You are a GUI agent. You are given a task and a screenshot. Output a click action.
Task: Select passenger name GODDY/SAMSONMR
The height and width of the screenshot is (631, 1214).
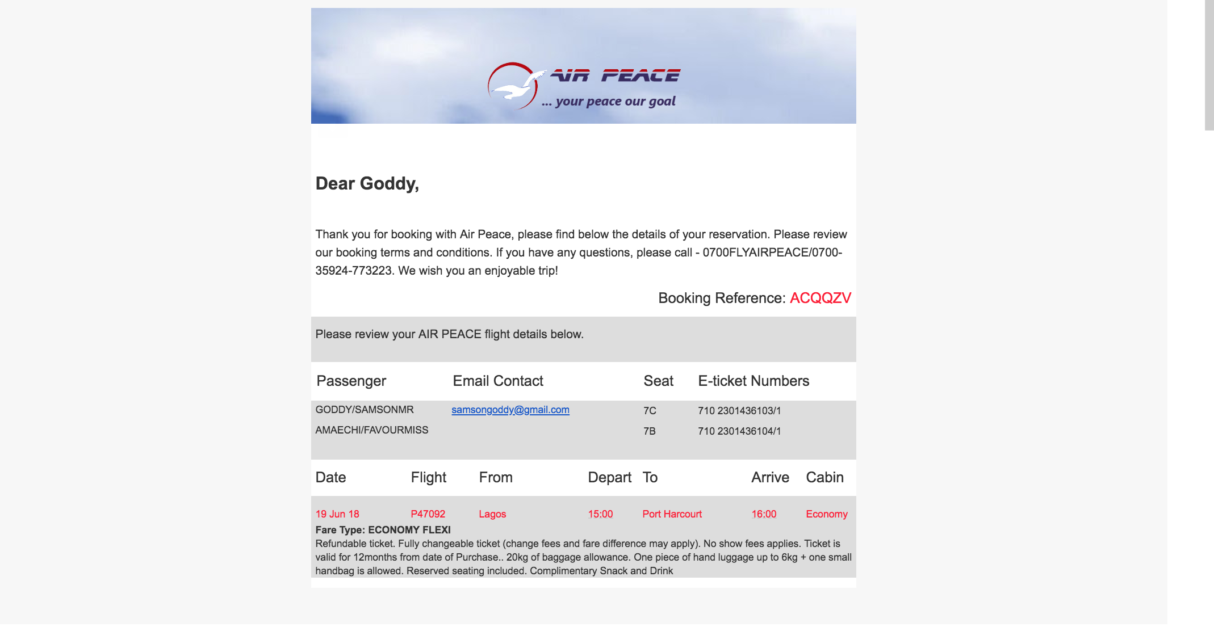tap(365, 410)
